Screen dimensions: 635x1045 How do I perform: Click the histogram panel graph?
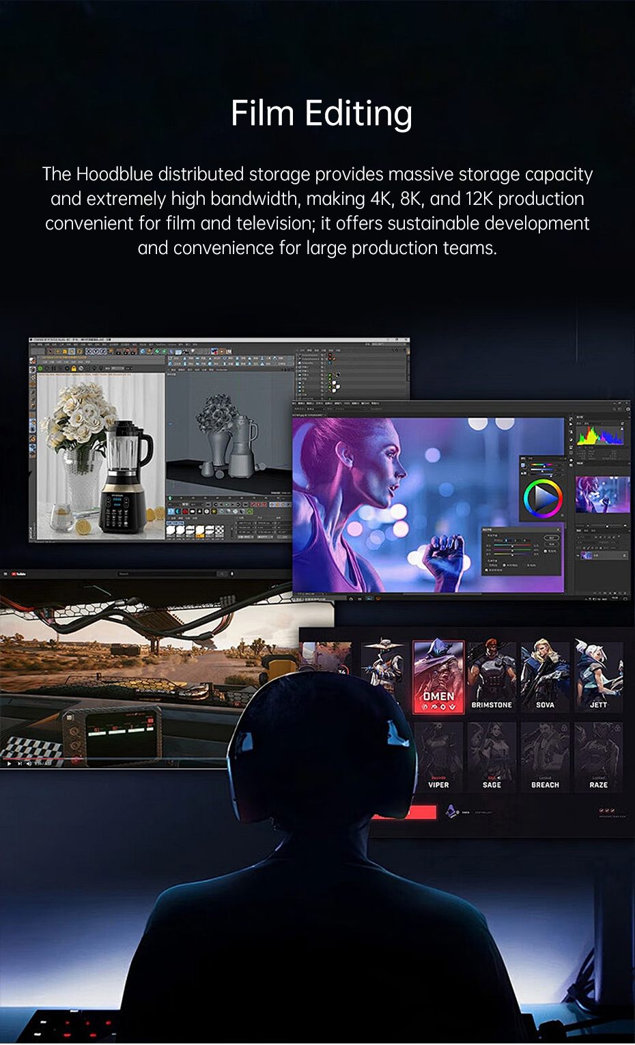[x=600, y=436]
